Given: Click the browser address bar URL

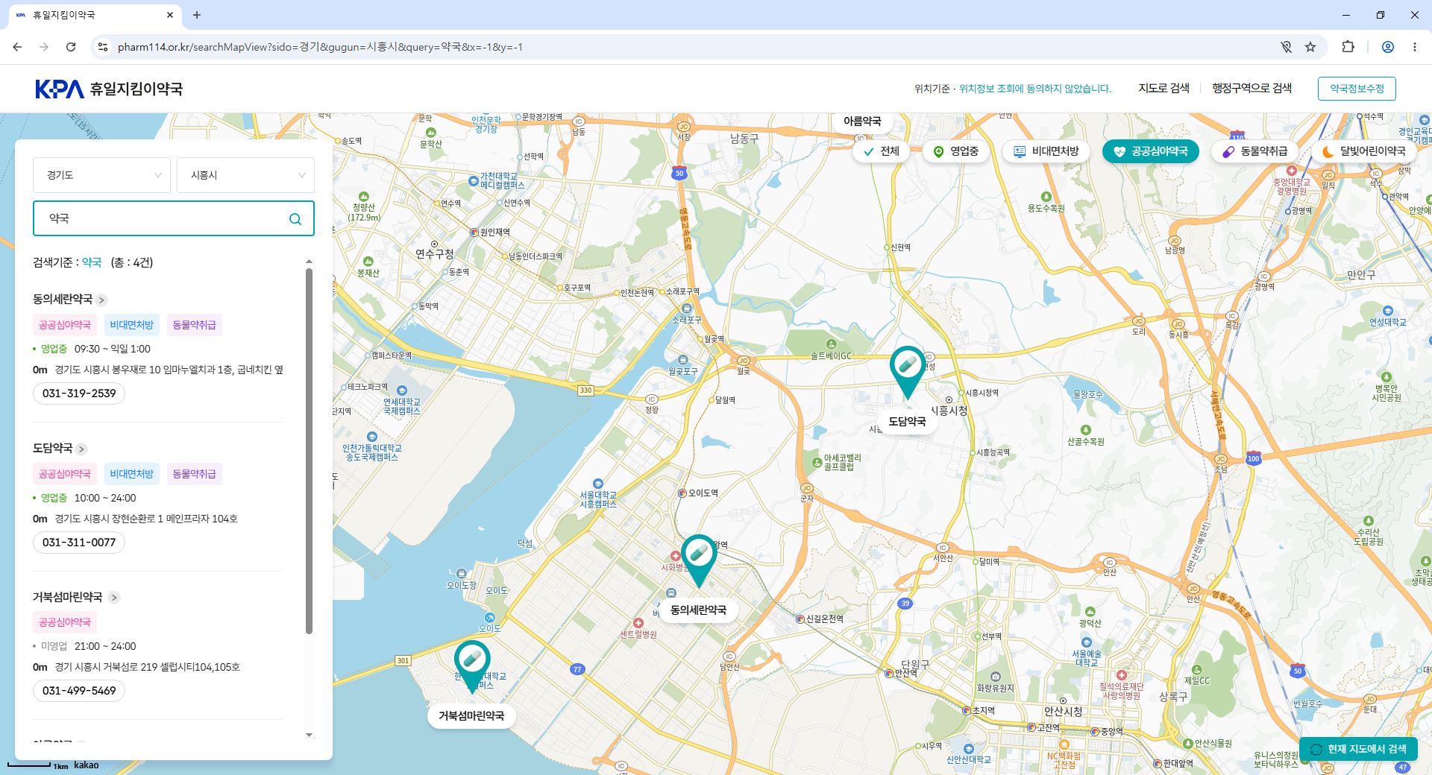Looking at the screenshot, I should tap(320, 47).
